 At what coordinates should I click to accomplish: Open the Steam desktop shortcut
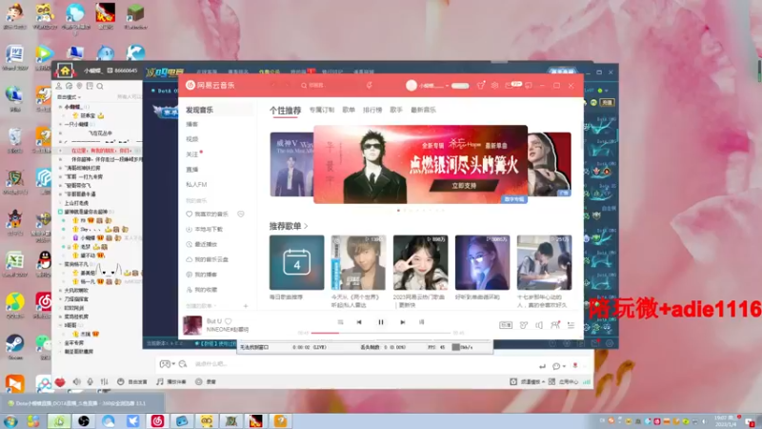[14, 346]
